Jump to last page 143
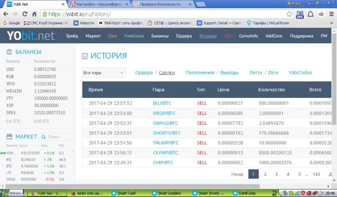The height and width of the screenshot is (197, 337). 316,174
